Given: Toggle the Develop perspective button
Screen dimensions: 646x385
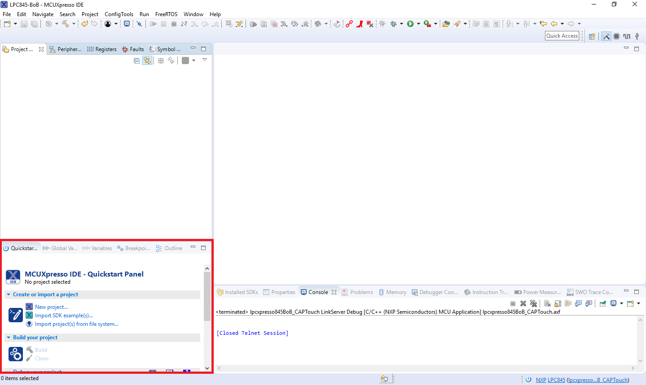Looking at the screenshot, I should [606, 36].
